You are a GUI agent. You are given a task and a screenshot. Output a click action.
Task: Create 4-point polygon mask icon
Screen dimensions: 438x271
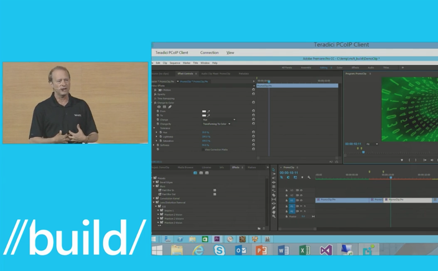[x=165, y=107]
